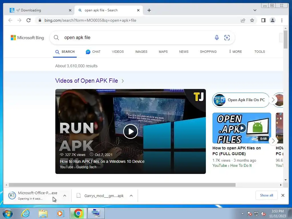The width and height of the screenshot is (292, 219).
Task: Bookmark this page with the star icon
Action: click(x=252, y=20)
